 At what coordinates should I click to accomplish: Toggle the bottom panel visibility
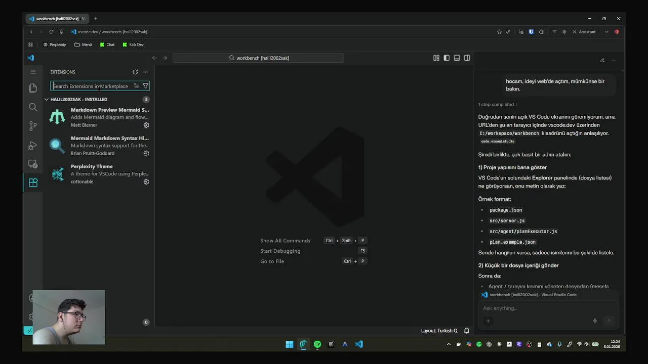pyautogui.click(x=457, y=58)
